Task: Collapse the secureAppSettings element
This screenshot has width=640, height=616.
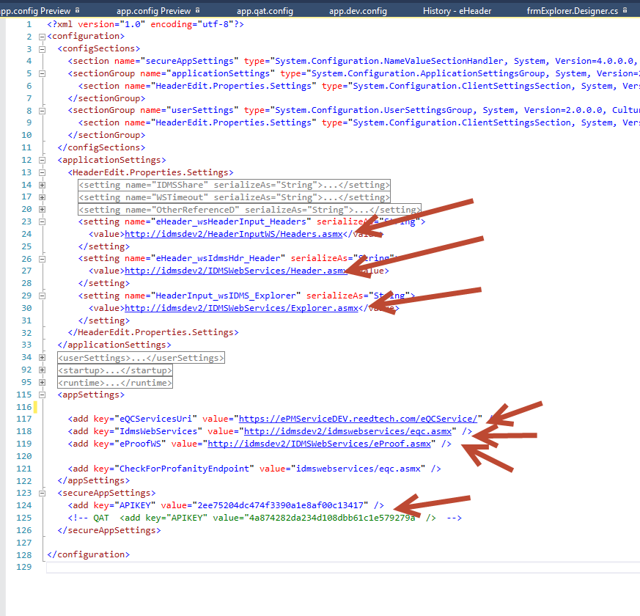Action: (42, 492)
